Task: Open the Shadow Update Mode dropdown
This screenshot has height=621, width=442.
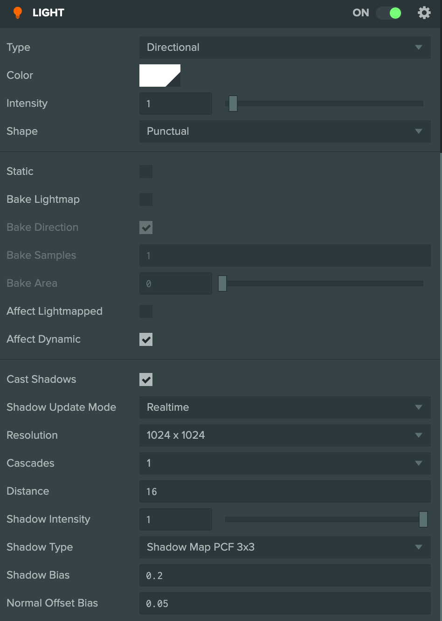Action: pos(285,407)
